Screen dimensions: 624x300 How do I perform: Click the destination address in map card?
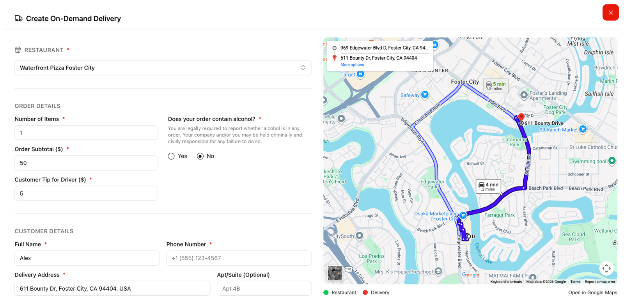[379, 58]
